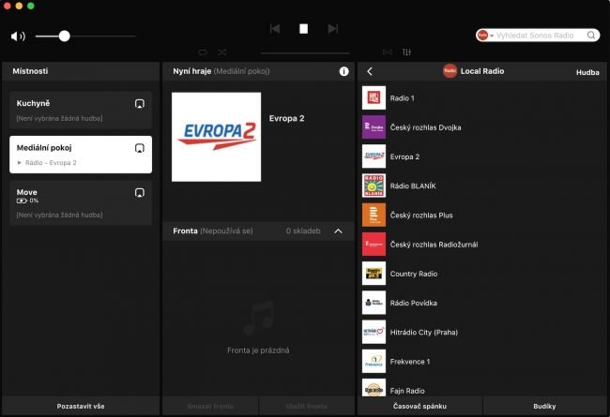Play Evropa 2 from the station list
This screenshot has width=610, height=417.
click(x=482, y=156)
